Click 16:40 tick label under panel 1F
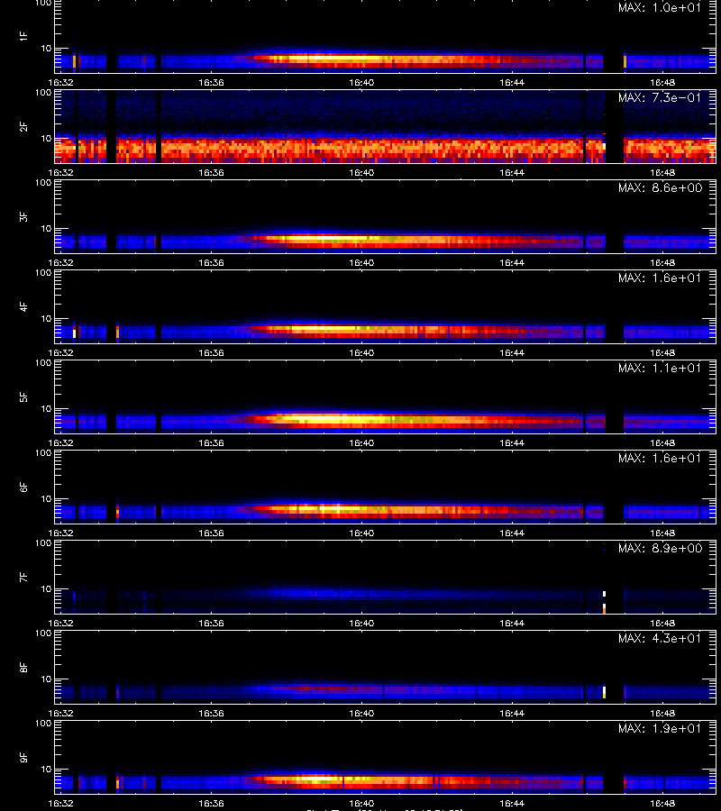 tap(361, 83)
